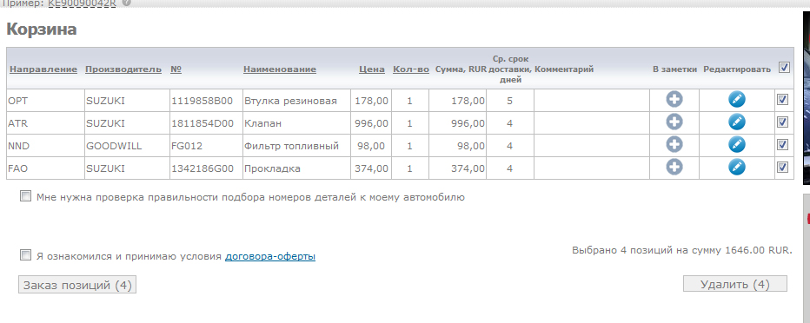Screen dimensions: 810x323
Task: Sort table by Цена column
Action: pos(372,69)
